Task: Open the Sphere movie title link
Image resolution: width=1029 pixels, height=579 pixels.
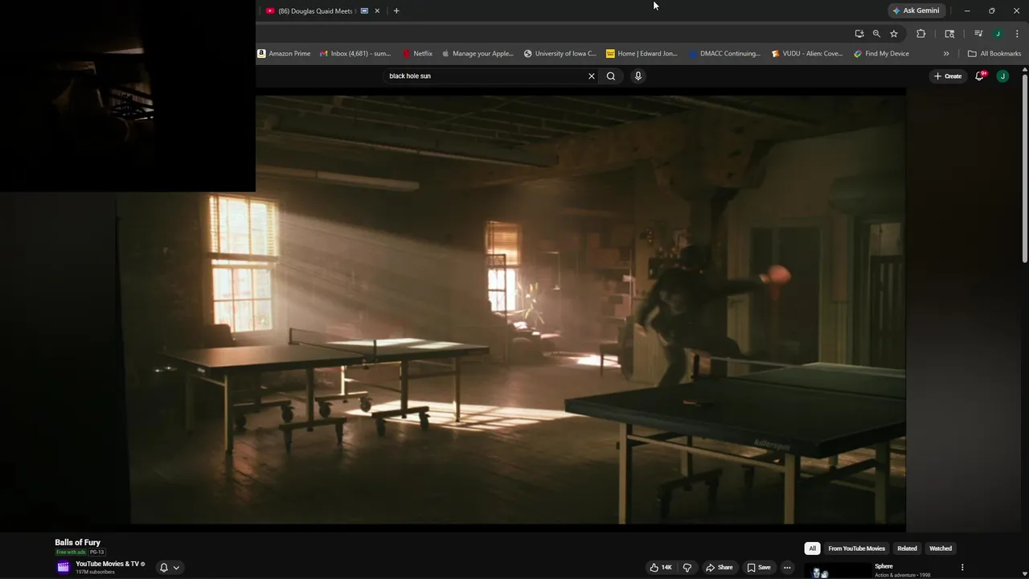Action: 883,566
